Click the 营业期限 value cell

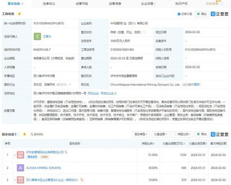(127, 58)
